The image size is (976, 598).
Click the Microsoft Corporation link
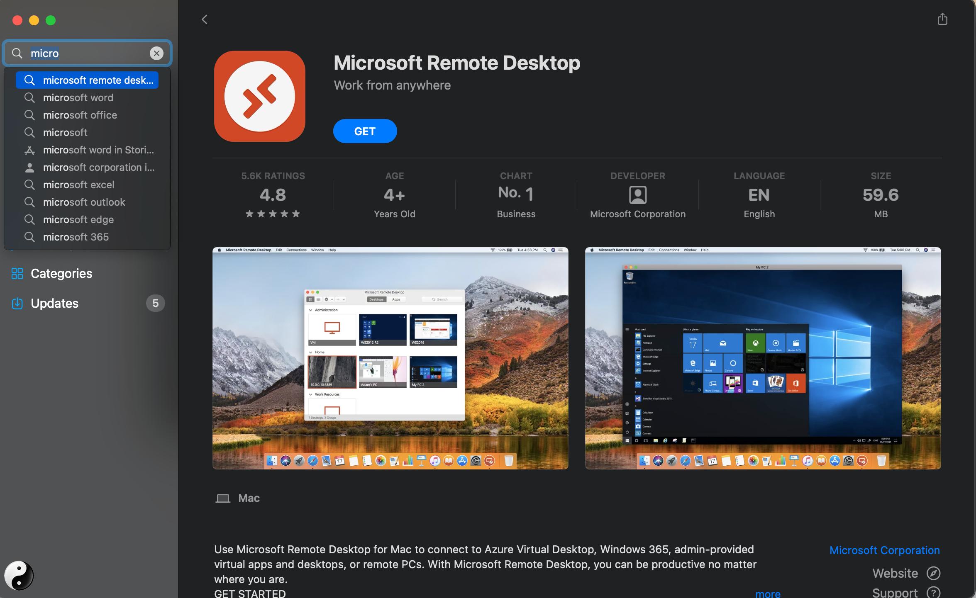point(885,550)
